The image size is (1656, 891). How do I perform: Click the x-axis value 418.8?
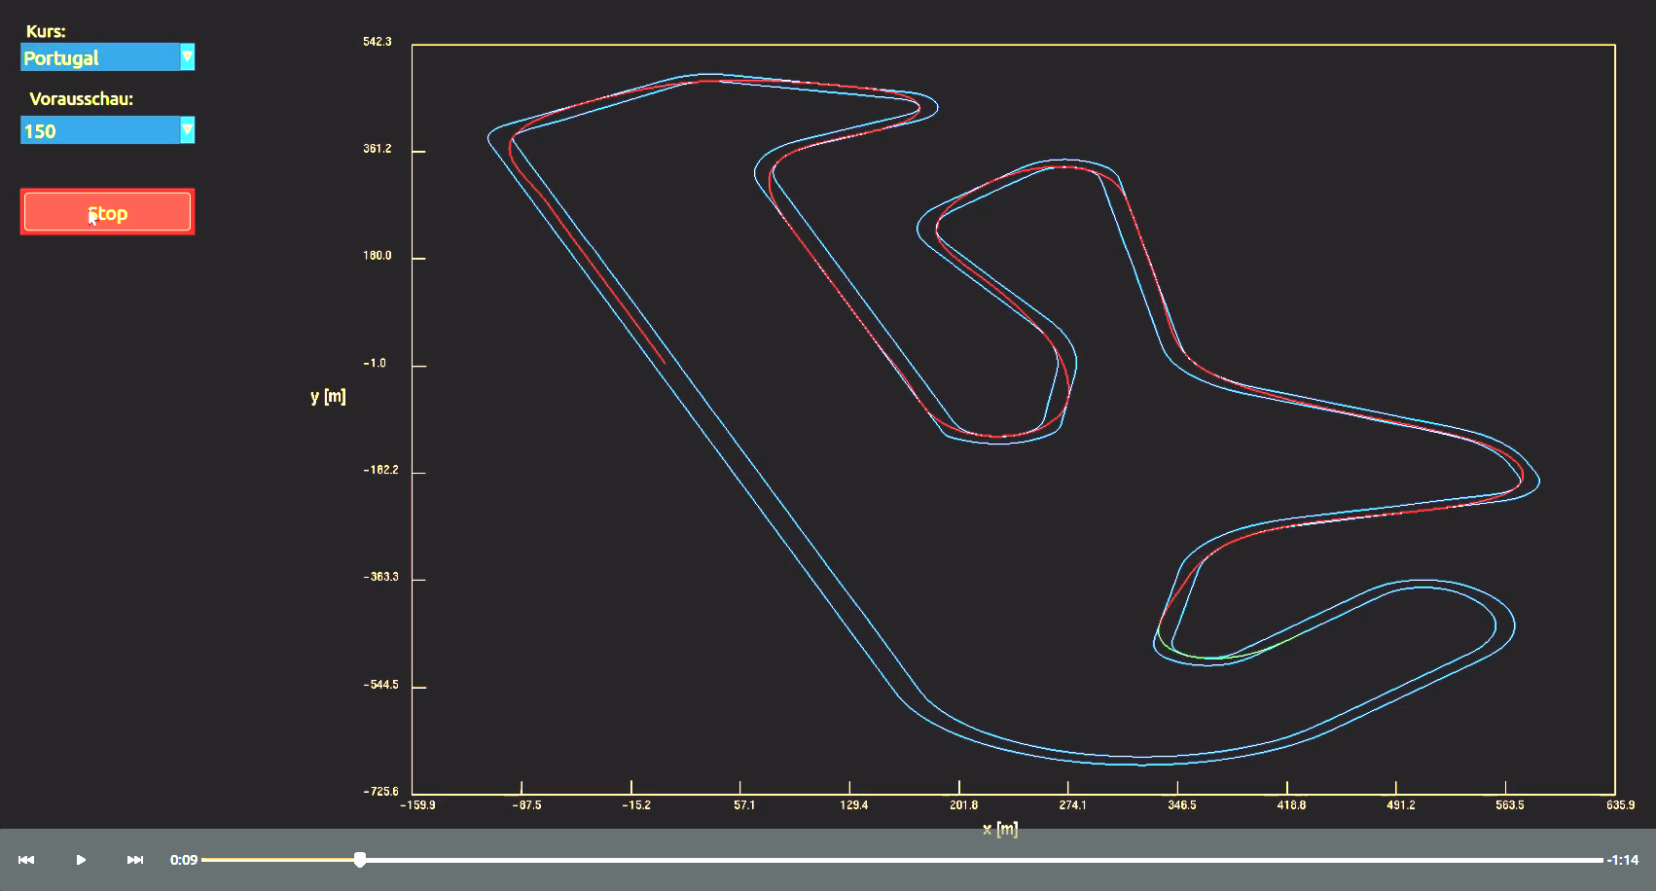tap(1291, 805)
